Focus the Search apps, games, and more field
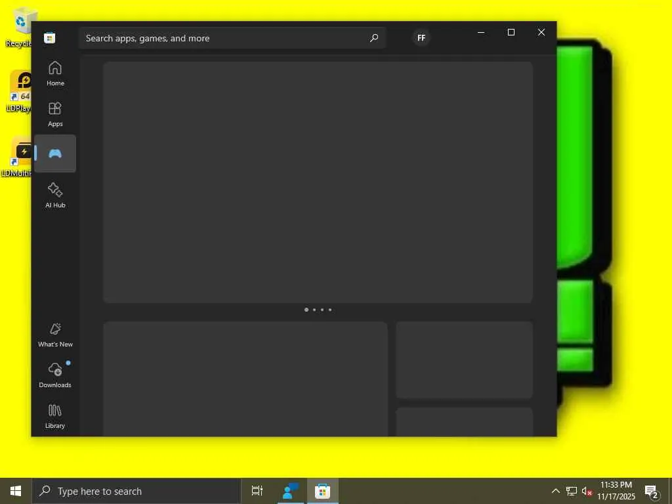 tap(232, 38)
